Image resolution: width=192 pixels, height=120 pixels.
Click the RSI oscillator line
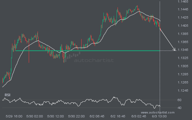[x=81, y=102]
